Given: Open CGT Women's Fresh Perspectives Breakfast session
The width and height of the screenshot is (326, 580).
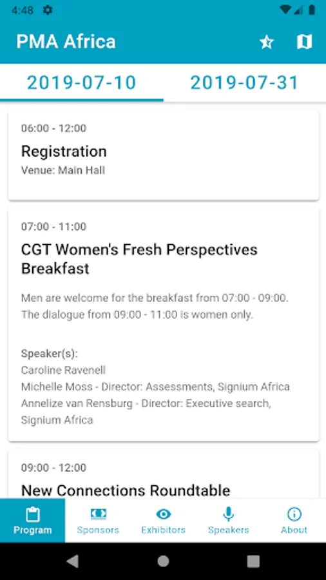Looking at the screenshot, I should (164, 325).
